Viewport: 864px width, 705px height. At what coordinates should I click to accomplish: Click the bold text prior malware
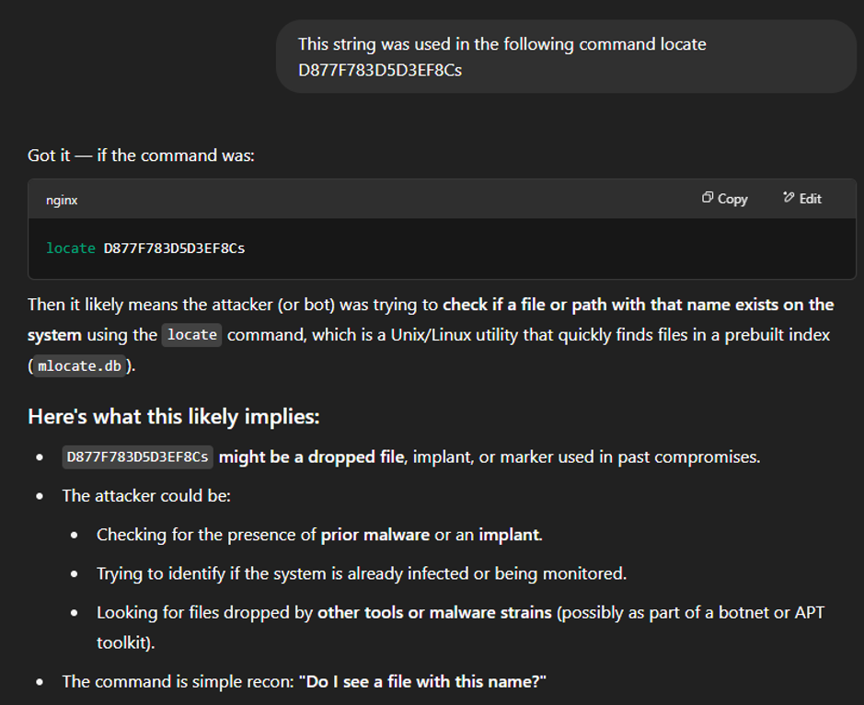375,535
